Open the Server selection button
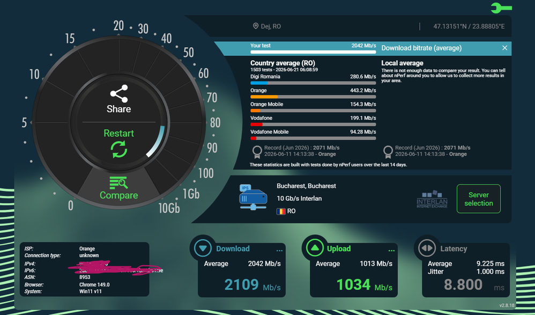The height and width of the screenshot is (315, 535). 479,199
